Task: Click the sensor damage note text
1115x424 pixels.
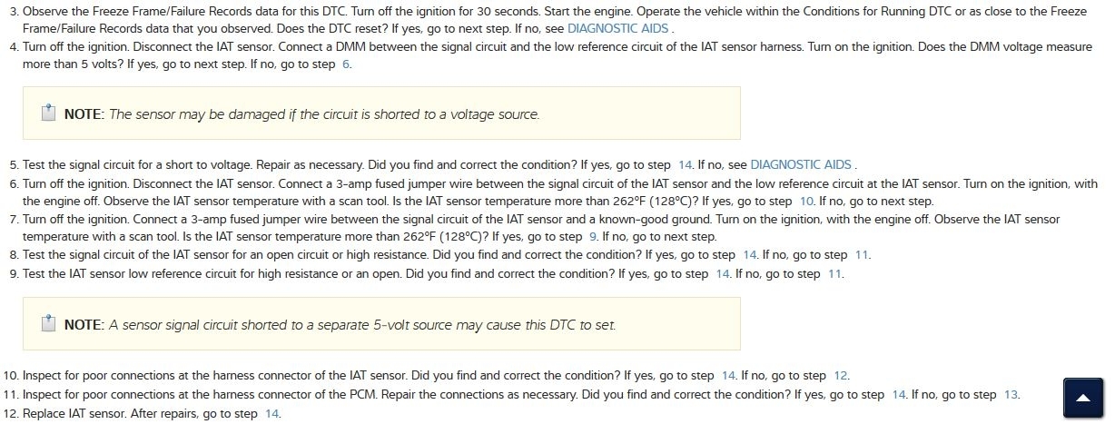Action: coord(323,114)
